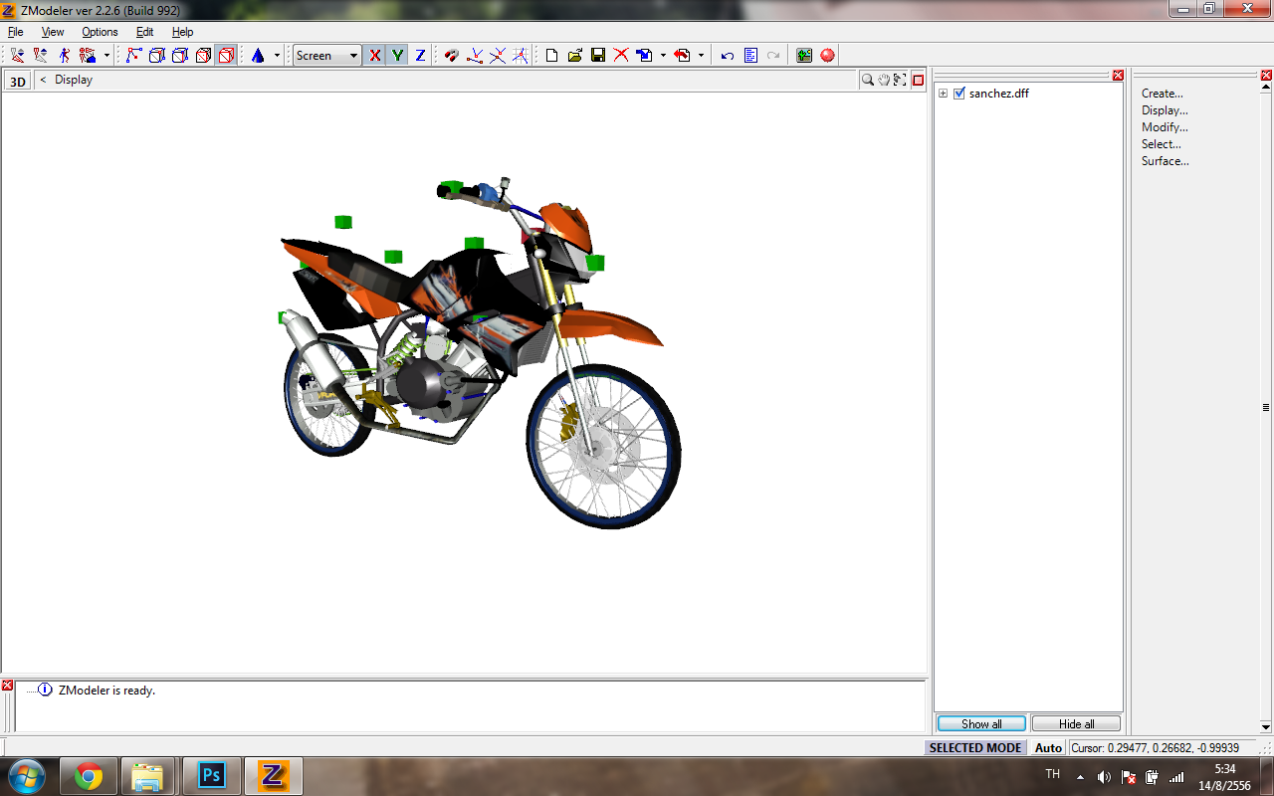Uncheck the sanchez.dff visibility checkbox
1274x796 pixels.
(959, 94)
